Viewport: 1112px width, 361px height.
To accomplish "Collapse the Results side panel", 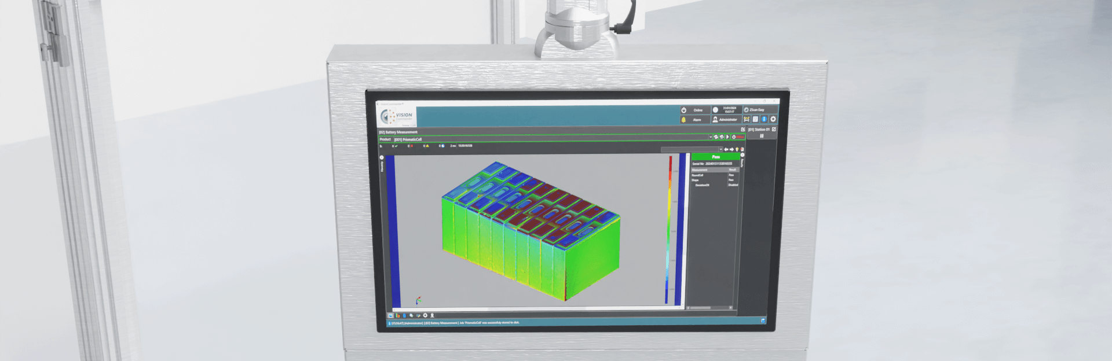I will [x=742, y=156].
